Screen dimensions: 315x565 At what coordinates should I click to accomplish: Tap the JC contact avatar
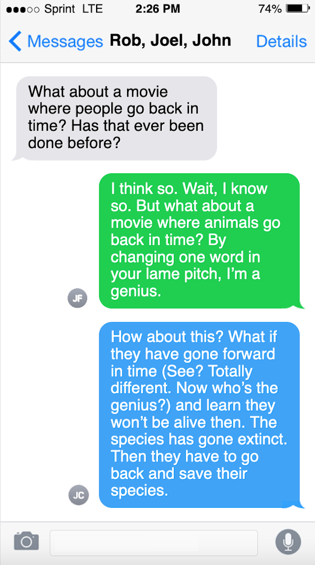(78, 495)
